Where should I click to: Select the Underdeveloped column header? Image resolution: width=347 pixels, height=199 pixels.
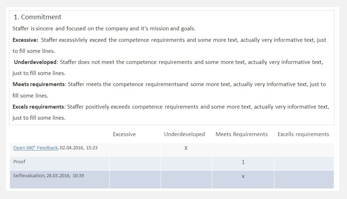[184, 134]
